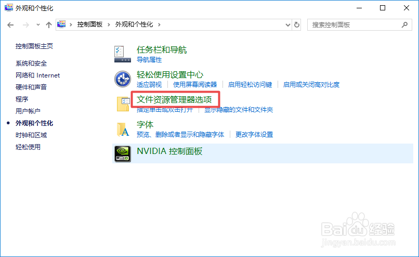This screenshot has height=257, width=419.
Task: Open recent locations dropdown arrow
Action: [x=38, y=25]
